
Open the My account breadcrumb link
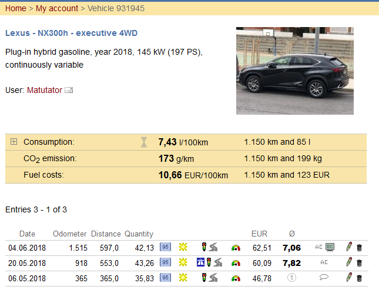pos(57,8)
